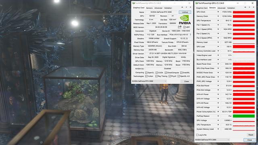Click the camera screenshot icon above the sensor graphs

(246, 7)
